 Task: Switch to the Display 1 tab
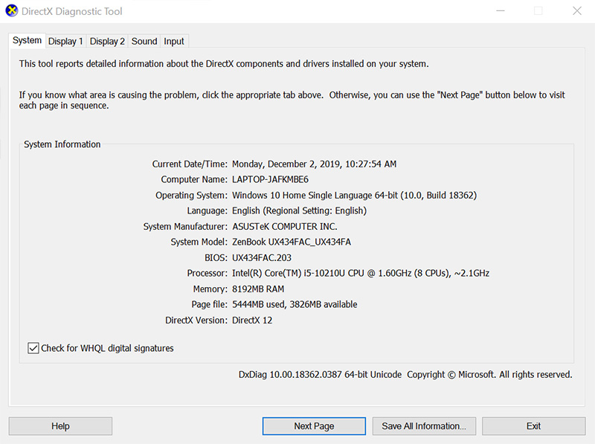[x=65, y=42]
